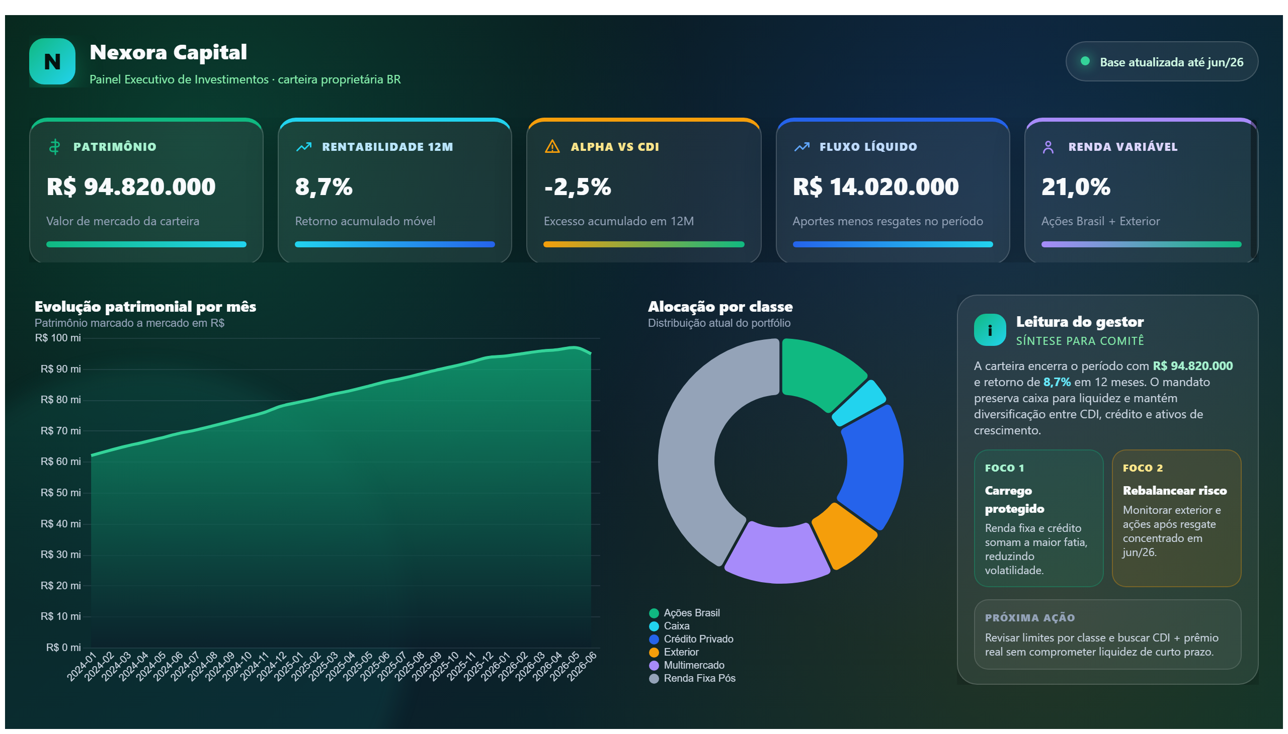
Task: Click the highlighted 8,7% in manager summary
Action: click(1057, 382)
